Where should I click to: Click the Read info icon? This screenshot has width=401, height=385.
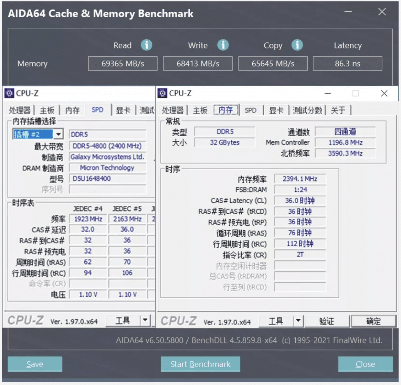tap(146, 45)
